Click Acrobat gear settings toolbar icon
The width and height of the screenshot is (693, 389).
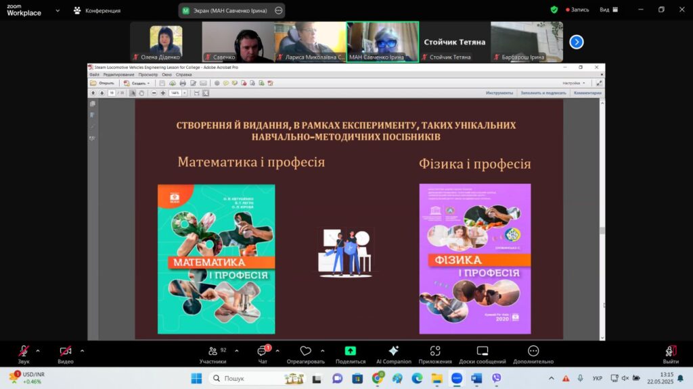[x=217, y=83]
